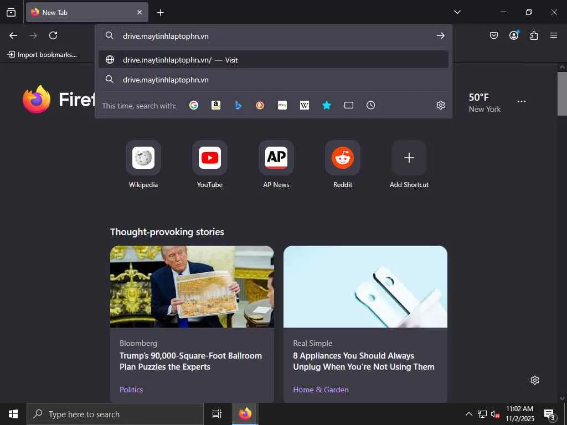Click the page vertical scrollbar thumb
This screenshot has height=425, width=567.
(x=562, y=94)
